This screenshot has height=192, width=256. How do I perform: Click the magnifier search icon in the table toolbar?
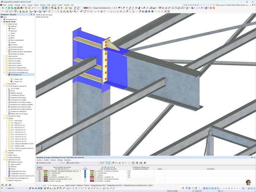(x=145, y=163)
